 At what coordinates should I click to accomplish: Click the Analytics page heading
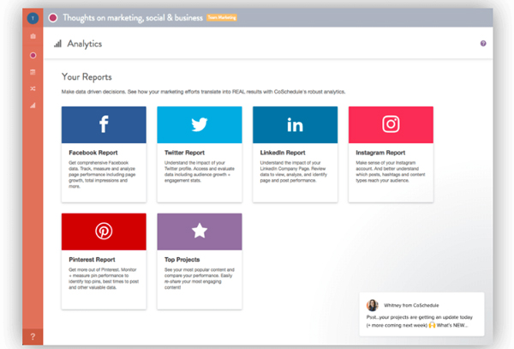point(85,44)
